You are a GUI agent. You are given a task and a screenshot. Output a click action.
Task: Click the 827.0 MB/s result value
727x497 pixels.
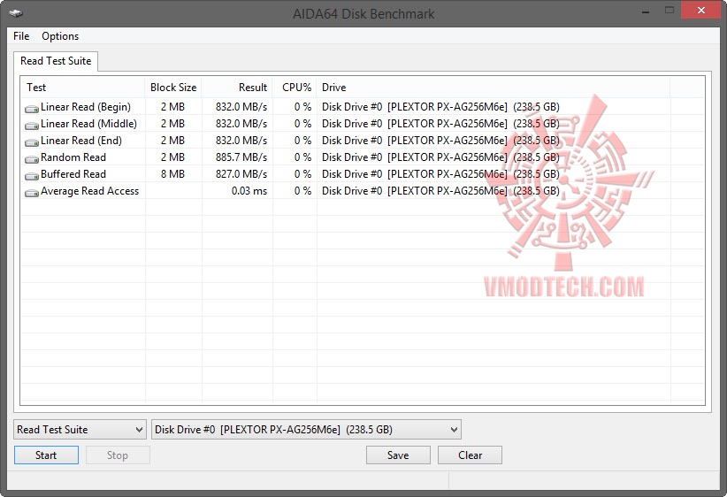(241, 174)
